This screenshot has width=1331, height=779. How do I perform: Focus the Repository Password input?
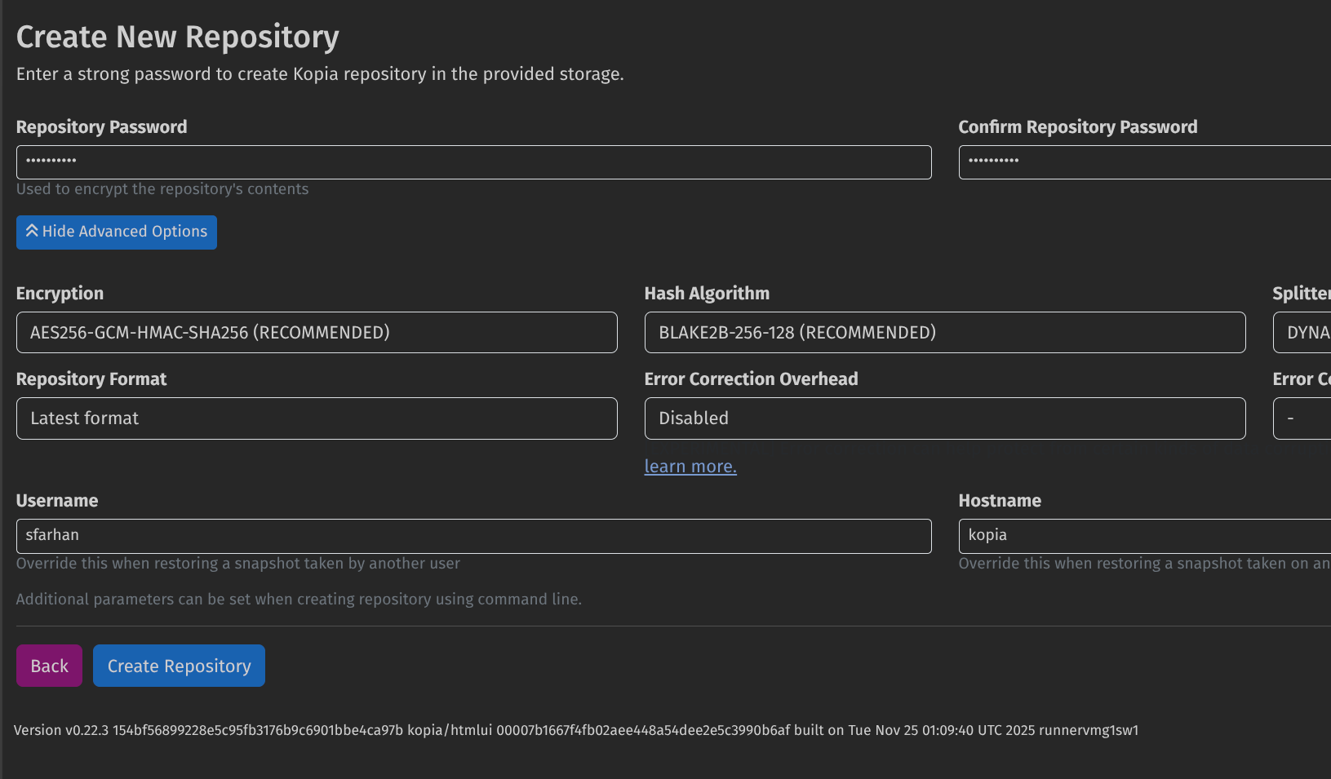pyautogui.click(x=473, y=162)
